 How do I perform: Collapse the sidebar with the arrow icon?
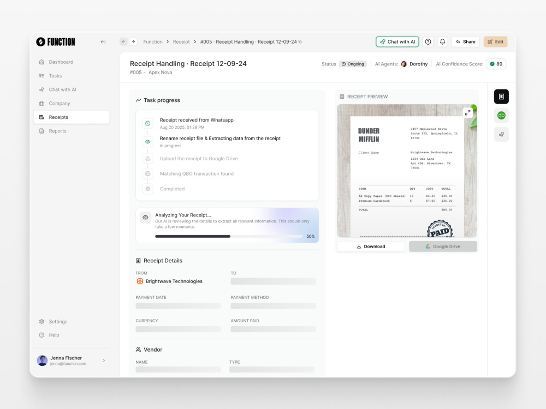pyautogui.click(x=103, y=42)
